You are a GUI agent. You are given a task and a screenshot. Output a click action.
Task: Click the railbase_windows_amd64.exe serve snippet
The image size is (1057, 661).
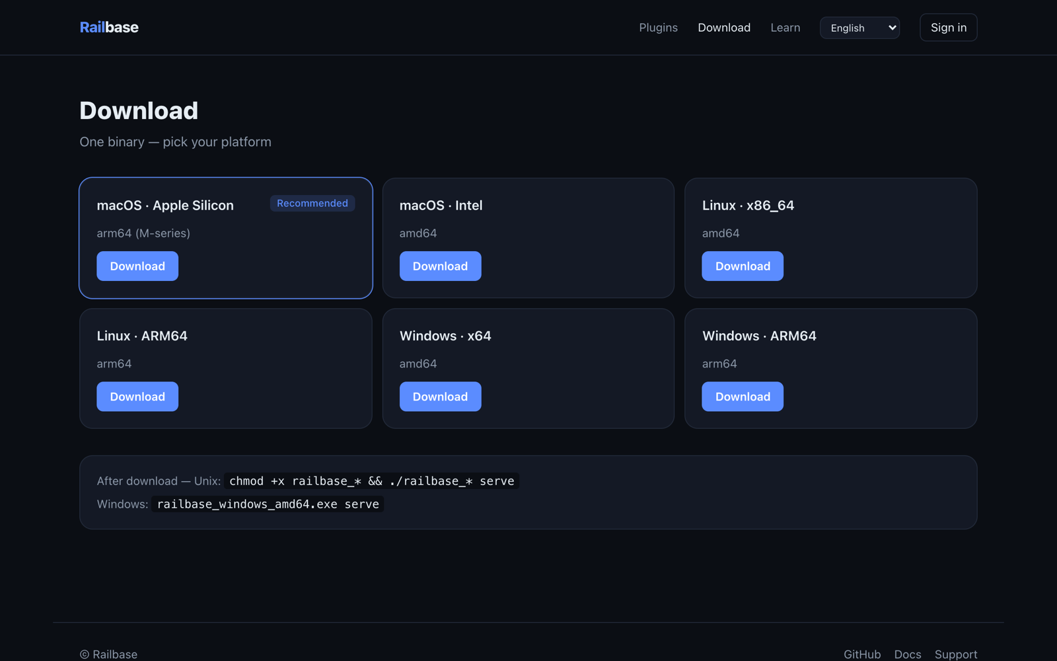pyautogui.click(x=268, y=504)
